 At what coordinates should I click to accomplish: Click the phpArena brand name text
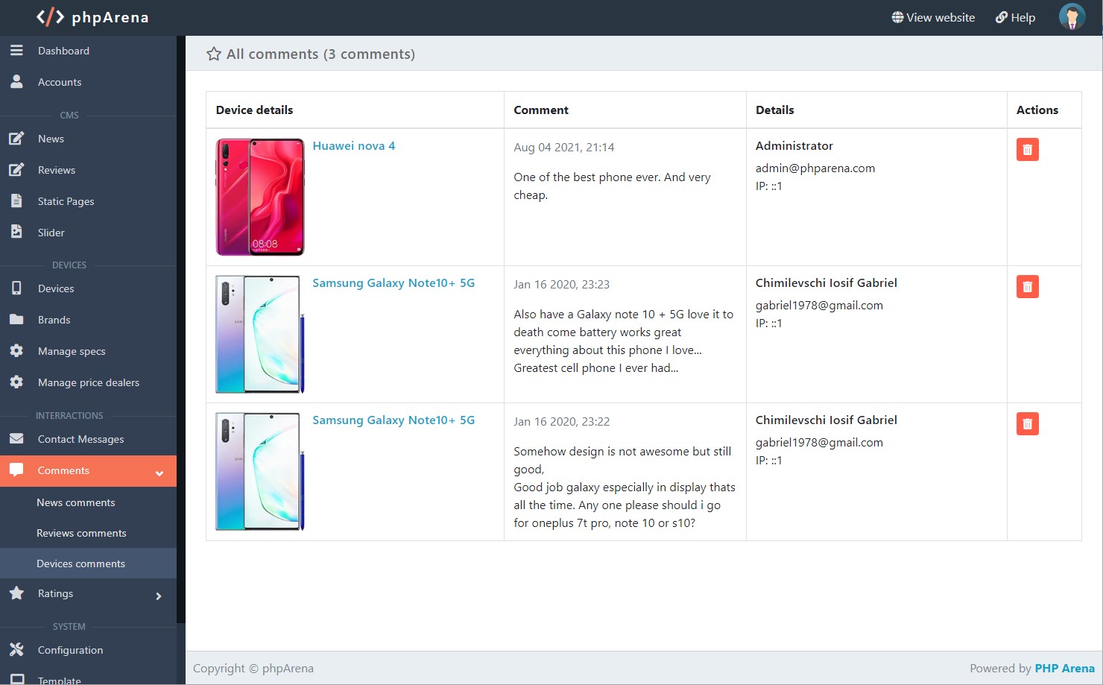point(110,17)
